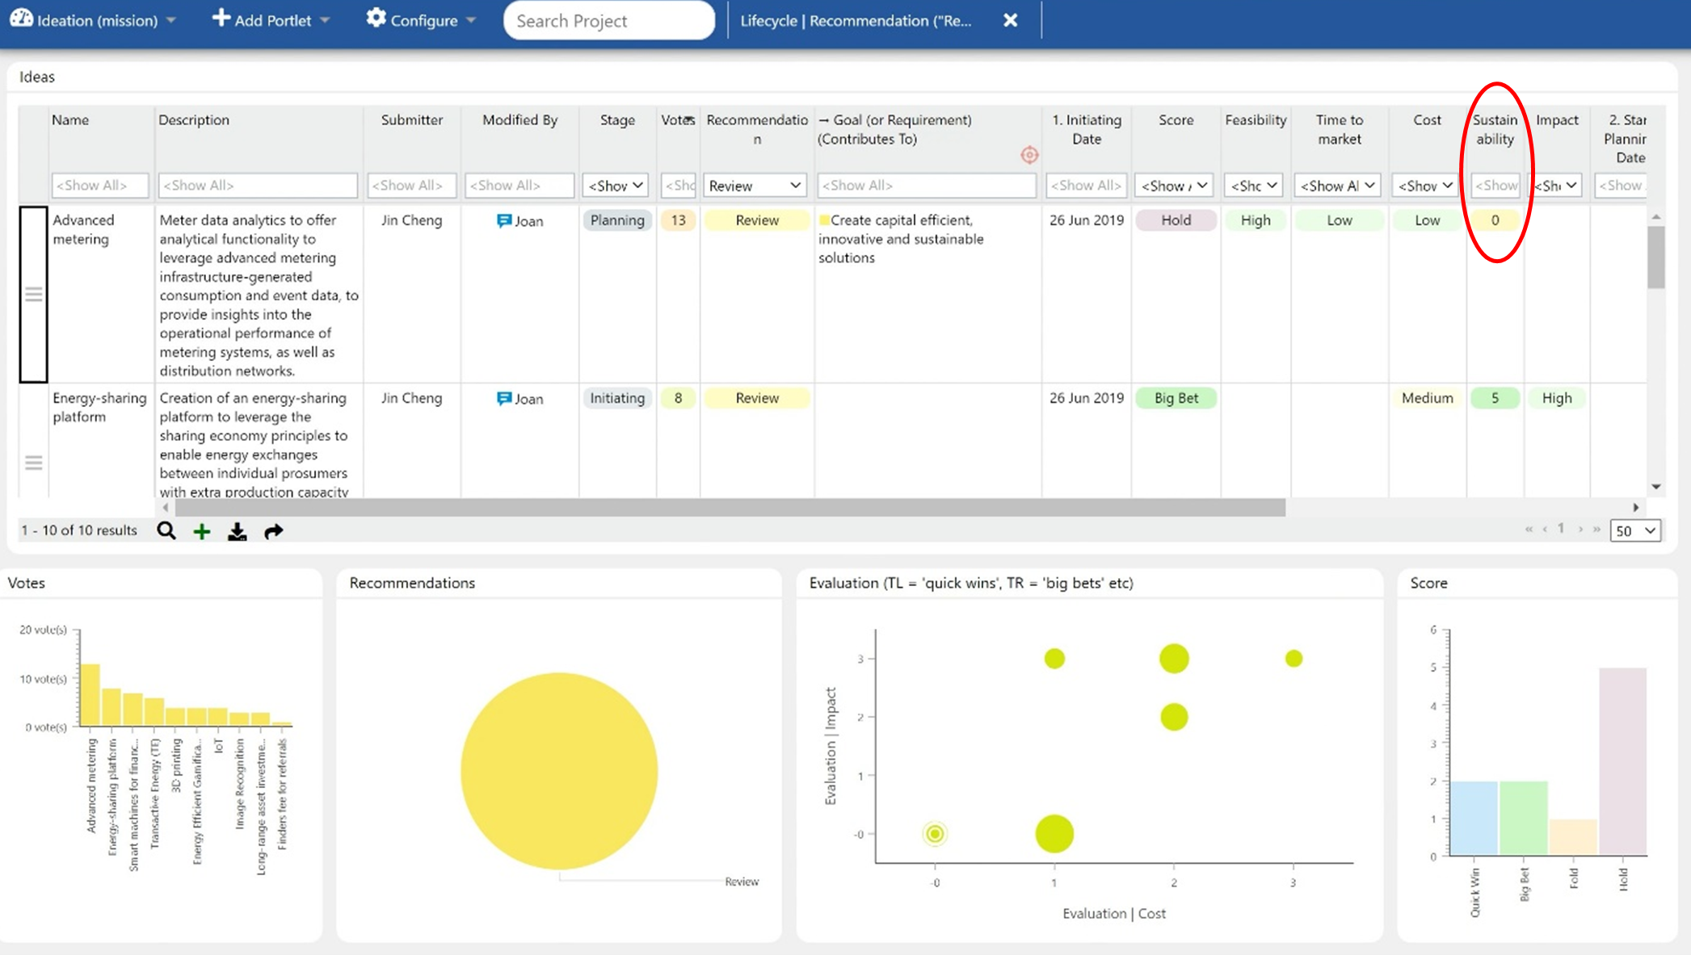Click the large yellow Review pie slice
This screenshot has width=1691, height=955.
559,770
